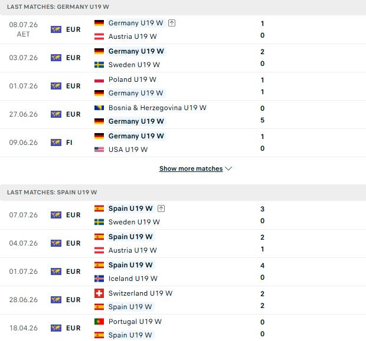The image size is (366, 341).
Task: Click the Iceland flag icon
Action: pos(99,279)
